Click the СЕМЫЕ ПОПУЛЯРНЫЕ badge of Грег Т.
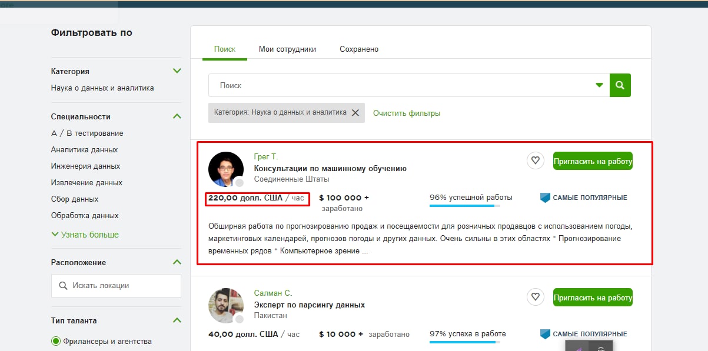Screen dimensions: 708x351 click(x=584, y=198)
